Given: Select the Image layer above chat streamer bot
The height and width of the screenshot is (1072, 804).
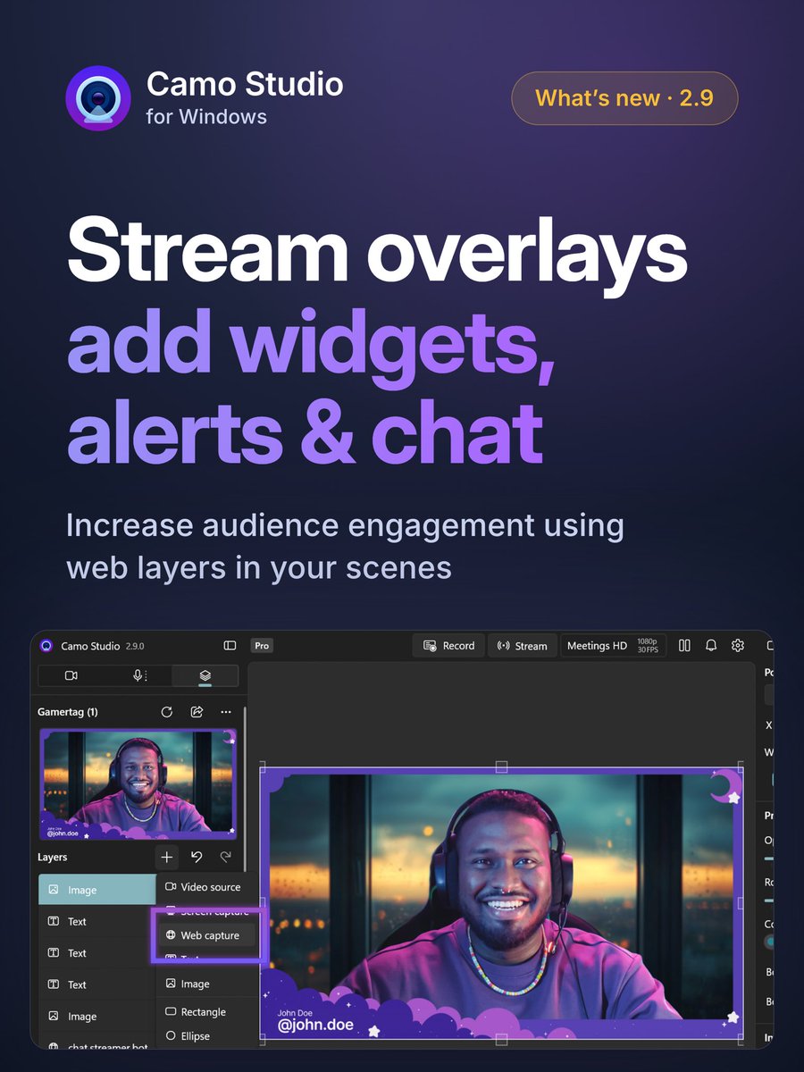Looking at the screenshot, I should coord(96,1016).
